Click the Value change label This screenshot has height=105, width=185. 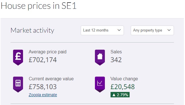pyautogui.click(x=124, y=79)
